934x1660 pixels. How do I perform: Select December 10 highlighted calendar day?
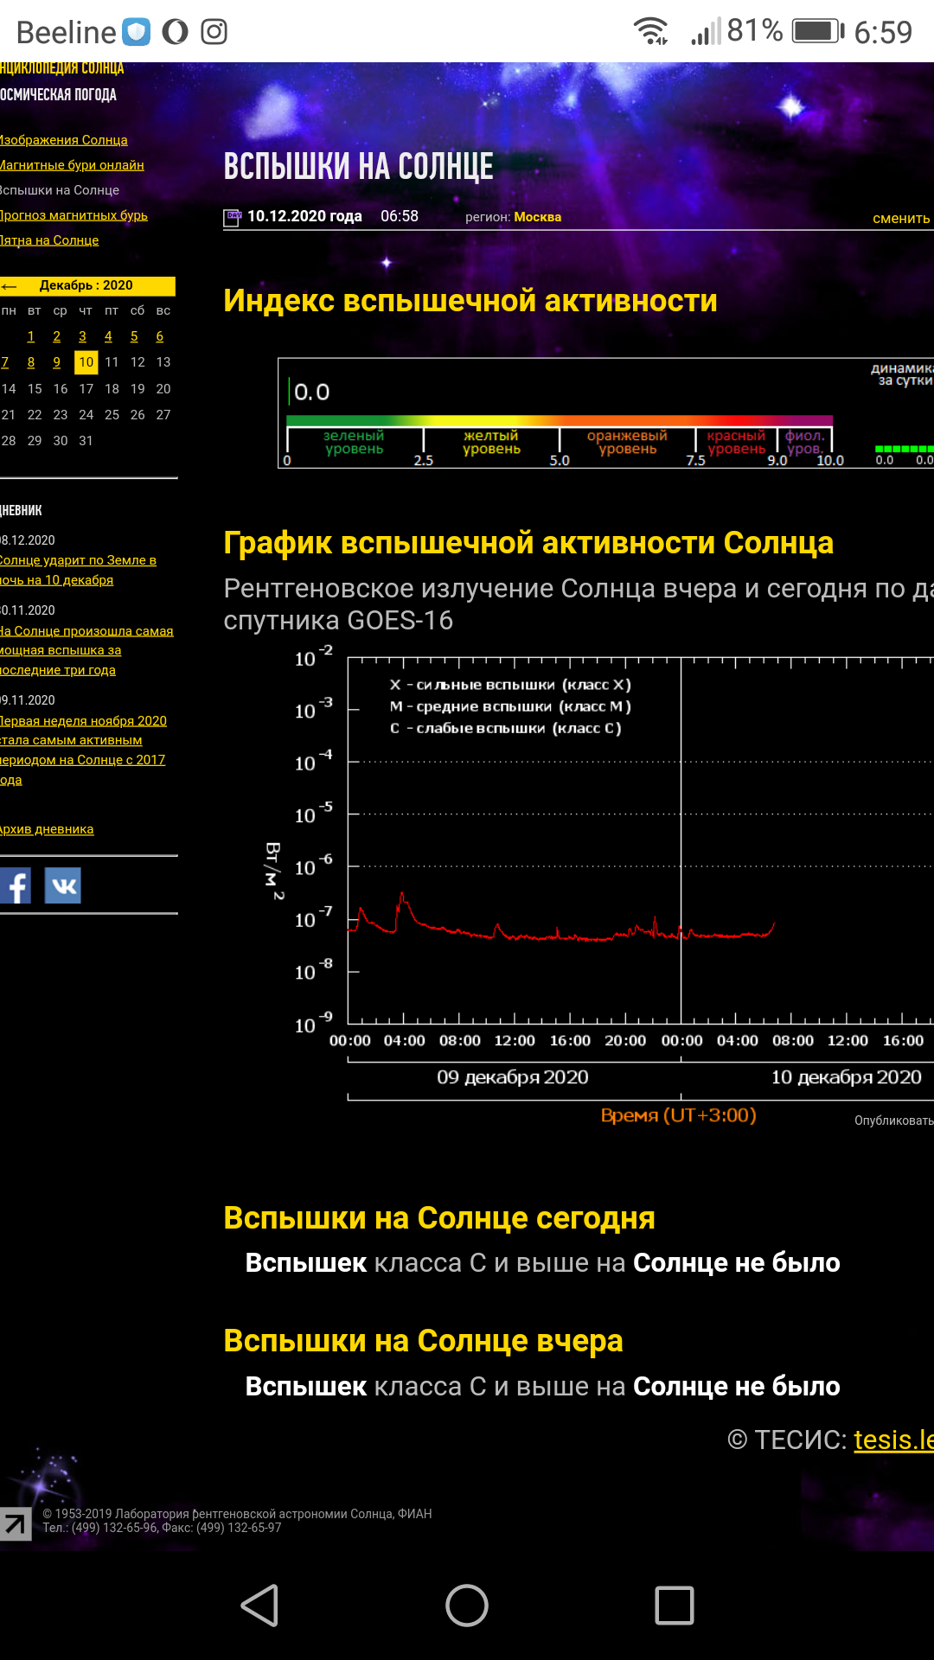click(86, 362)
